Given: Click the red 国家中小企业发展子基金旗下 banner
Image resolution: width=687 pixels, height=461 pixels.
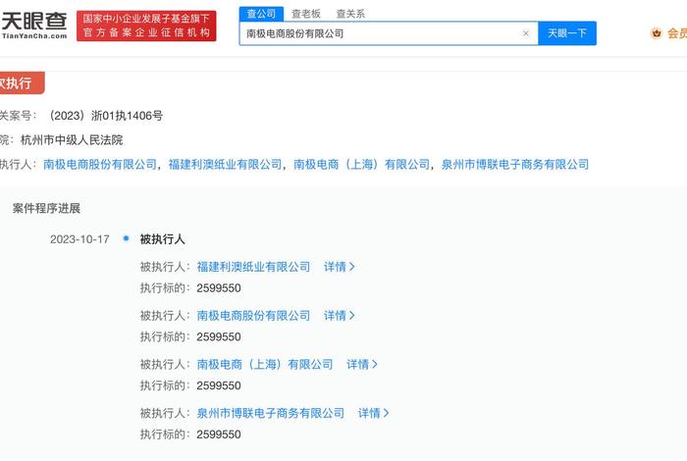Looking at the screenshot, I should (x=146, y=26).
